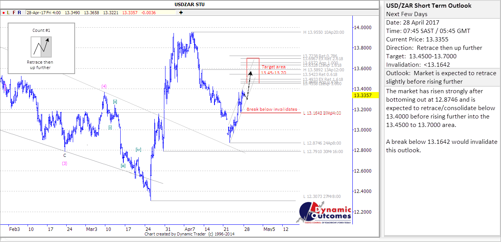This screenshot has width=501, height=247.
Task: Click the Mar3 date axis label
Action: pyautogui.click(x=92, y=229)
